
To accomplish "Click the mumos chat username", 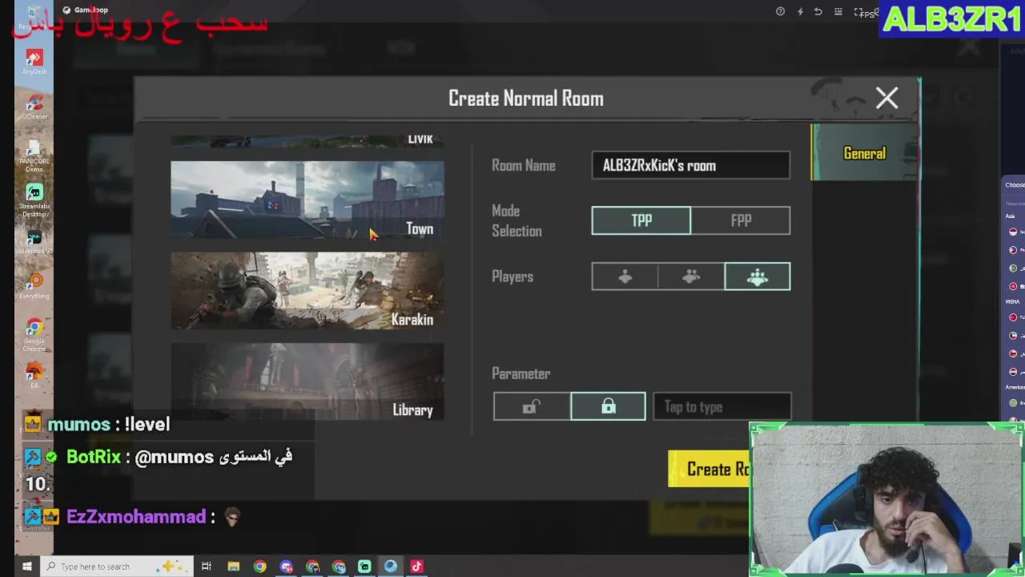I will click(78, 425).
